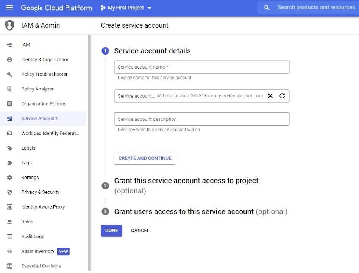Image resolution: width=359 pixels, height=273 pixels.
Task: Cancel service account creation
Action: (x=140, y=231)
